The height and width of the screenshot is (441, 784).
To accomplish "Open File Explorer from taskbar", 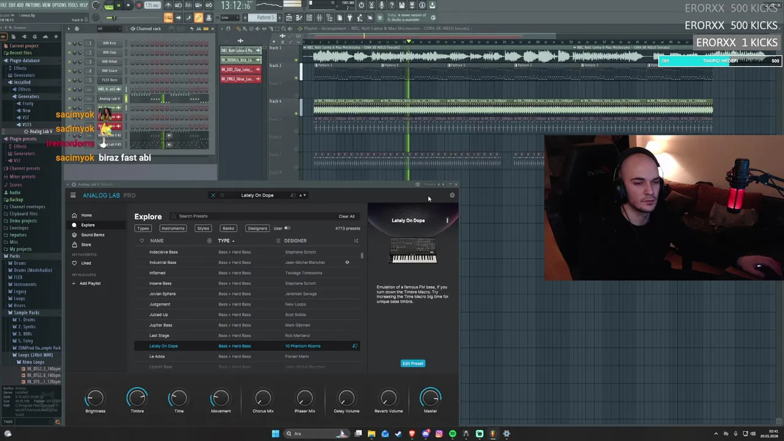I will [371, 434].
